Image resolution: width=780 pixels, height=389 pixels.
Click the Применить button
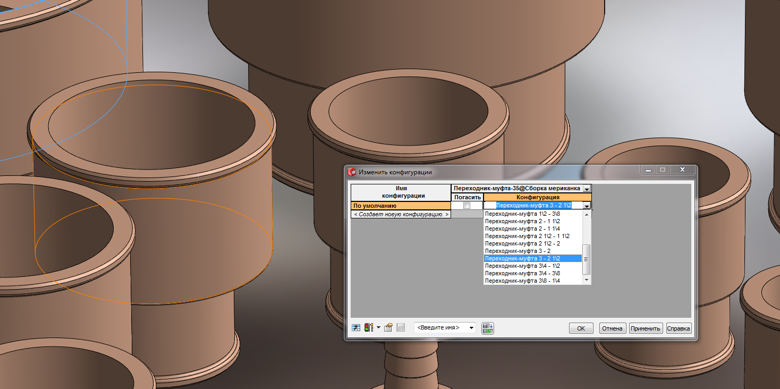click(x=646, y=328)
